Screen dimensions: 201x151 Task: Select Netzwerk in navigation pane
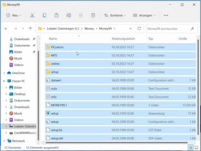pos(18,141)
